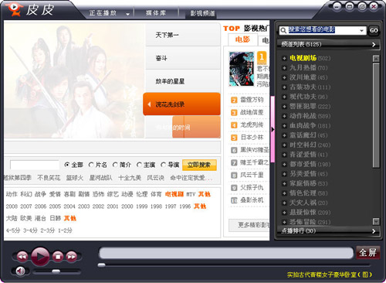Expand the 电视剧场 category plus icon
This screenshot has width=386, height=283.
[x=284, y=59]
